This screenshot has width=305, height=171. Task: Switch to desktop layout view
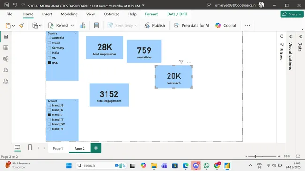pyautogui.click(x=17, y=147)
